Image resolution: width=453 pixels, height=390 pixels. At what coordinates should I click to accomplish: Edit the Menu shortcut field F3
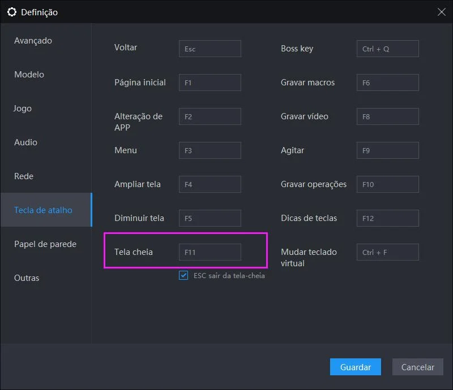pyautogui.click(x=210, y=150)
